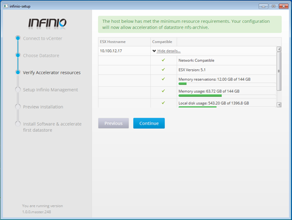The image size is (292, 220).
Task: Click the Install Software step circle
Action: tap(17, 124)
